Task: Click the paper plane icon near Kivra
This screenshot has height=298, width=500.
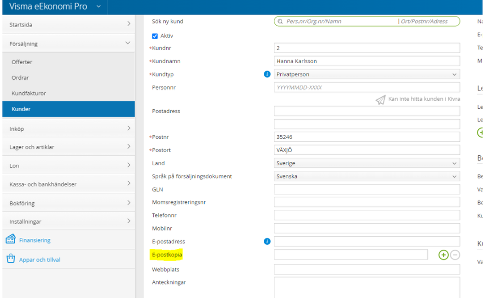Action: click(x=380, y=100)
